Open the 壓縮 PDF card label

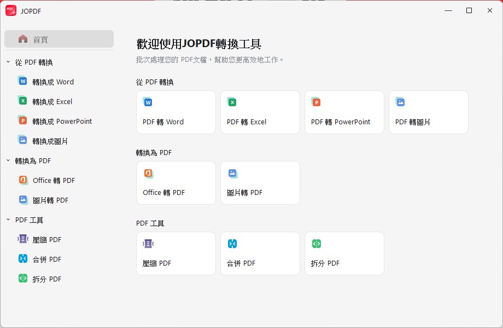(x=157, y=263)
